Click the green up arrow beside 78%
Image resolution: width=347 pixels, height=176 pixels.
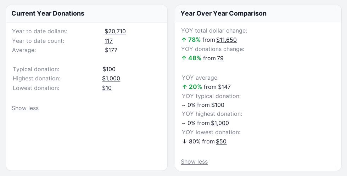[x=184, y=40]
